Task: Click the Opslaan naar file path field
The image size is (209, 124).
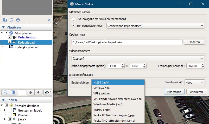Action: tap(127, 42)
